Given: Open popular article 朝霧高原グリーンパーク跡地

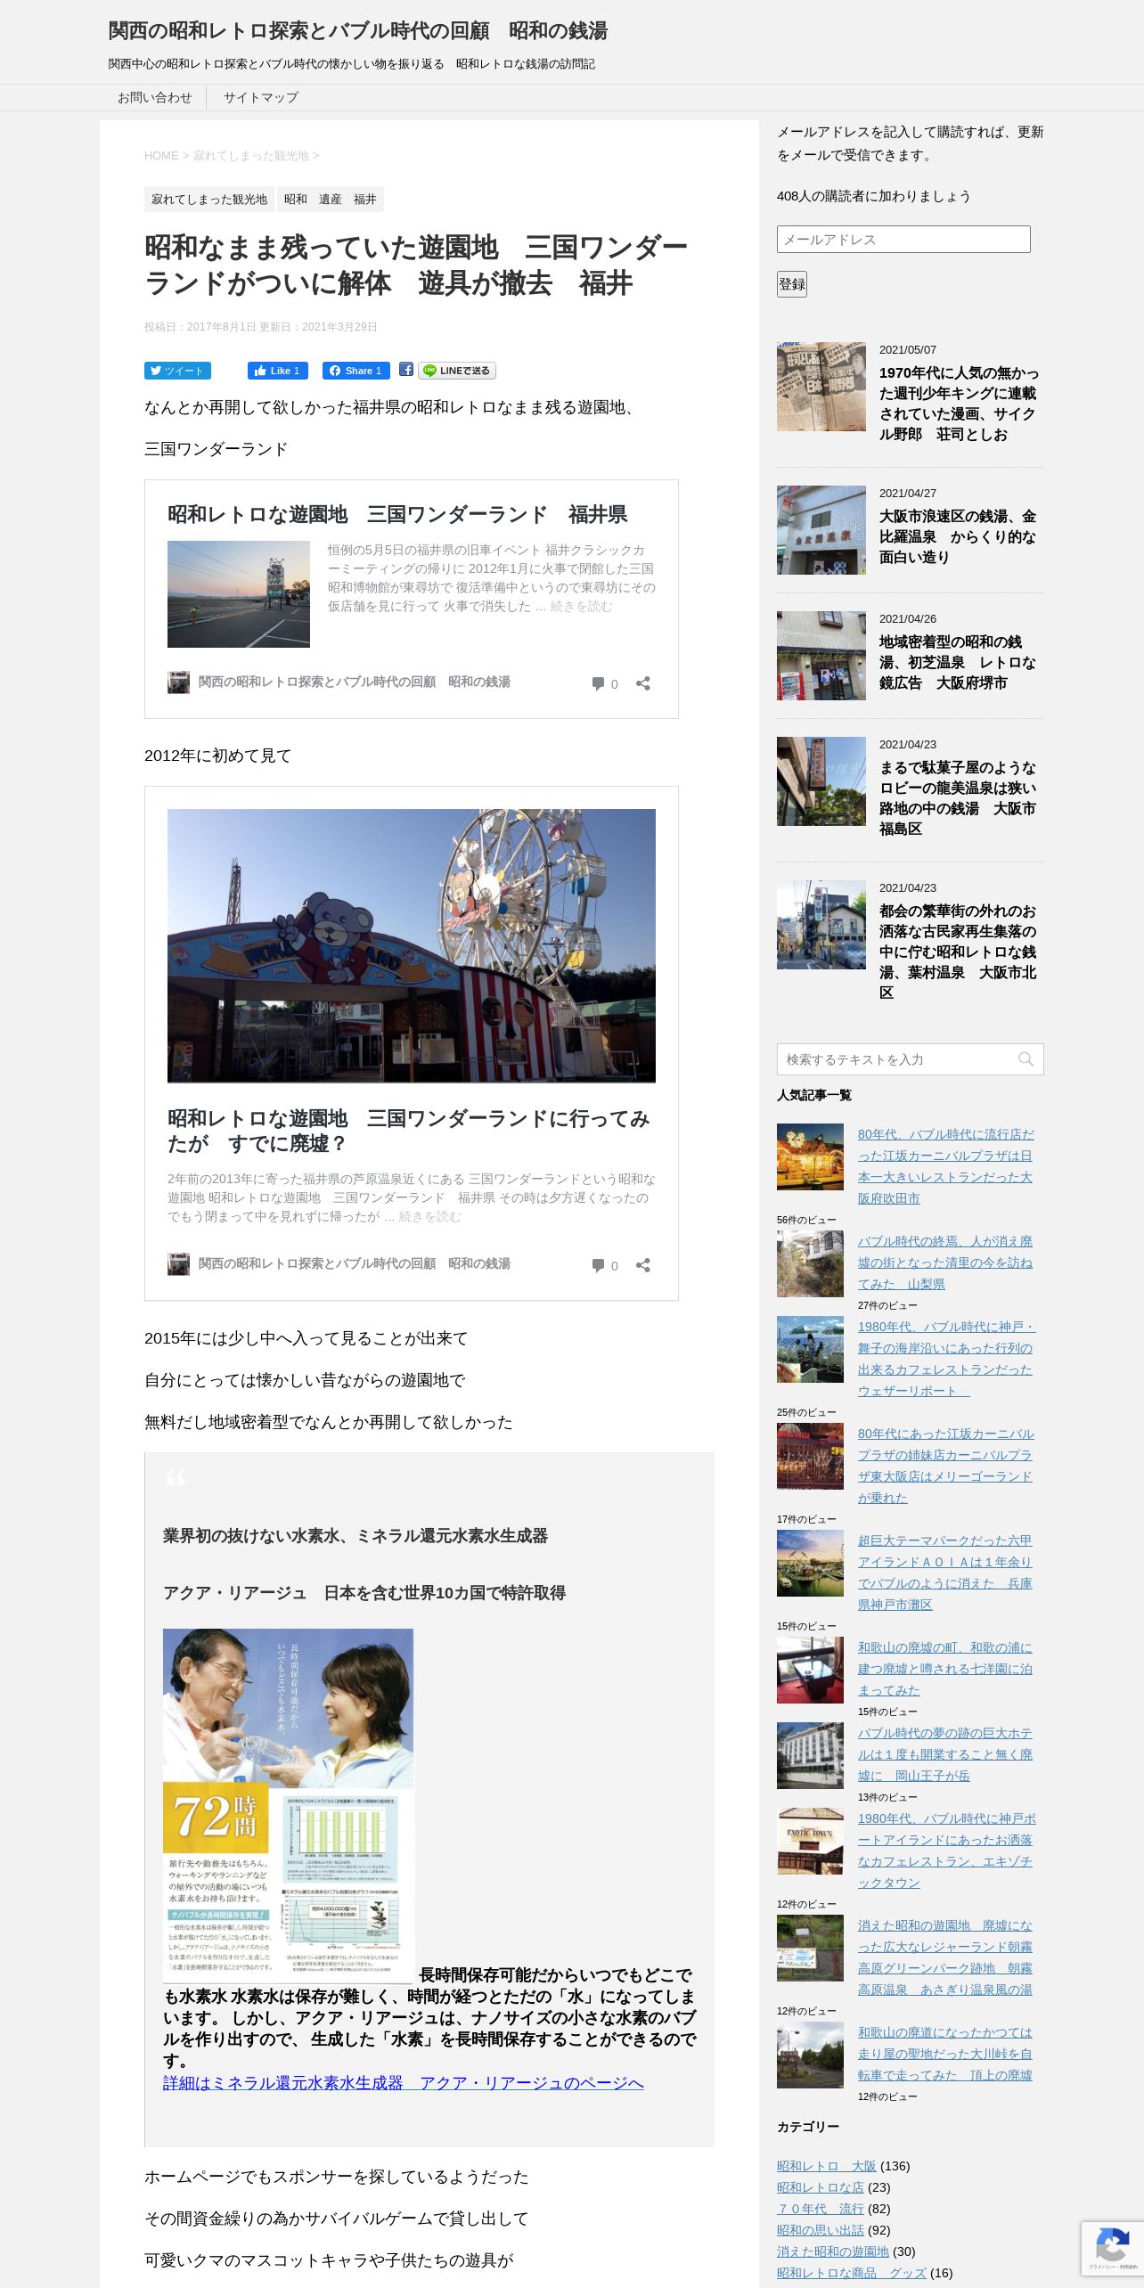Looking at the screenshot, I should click(x=945, y=1957).
